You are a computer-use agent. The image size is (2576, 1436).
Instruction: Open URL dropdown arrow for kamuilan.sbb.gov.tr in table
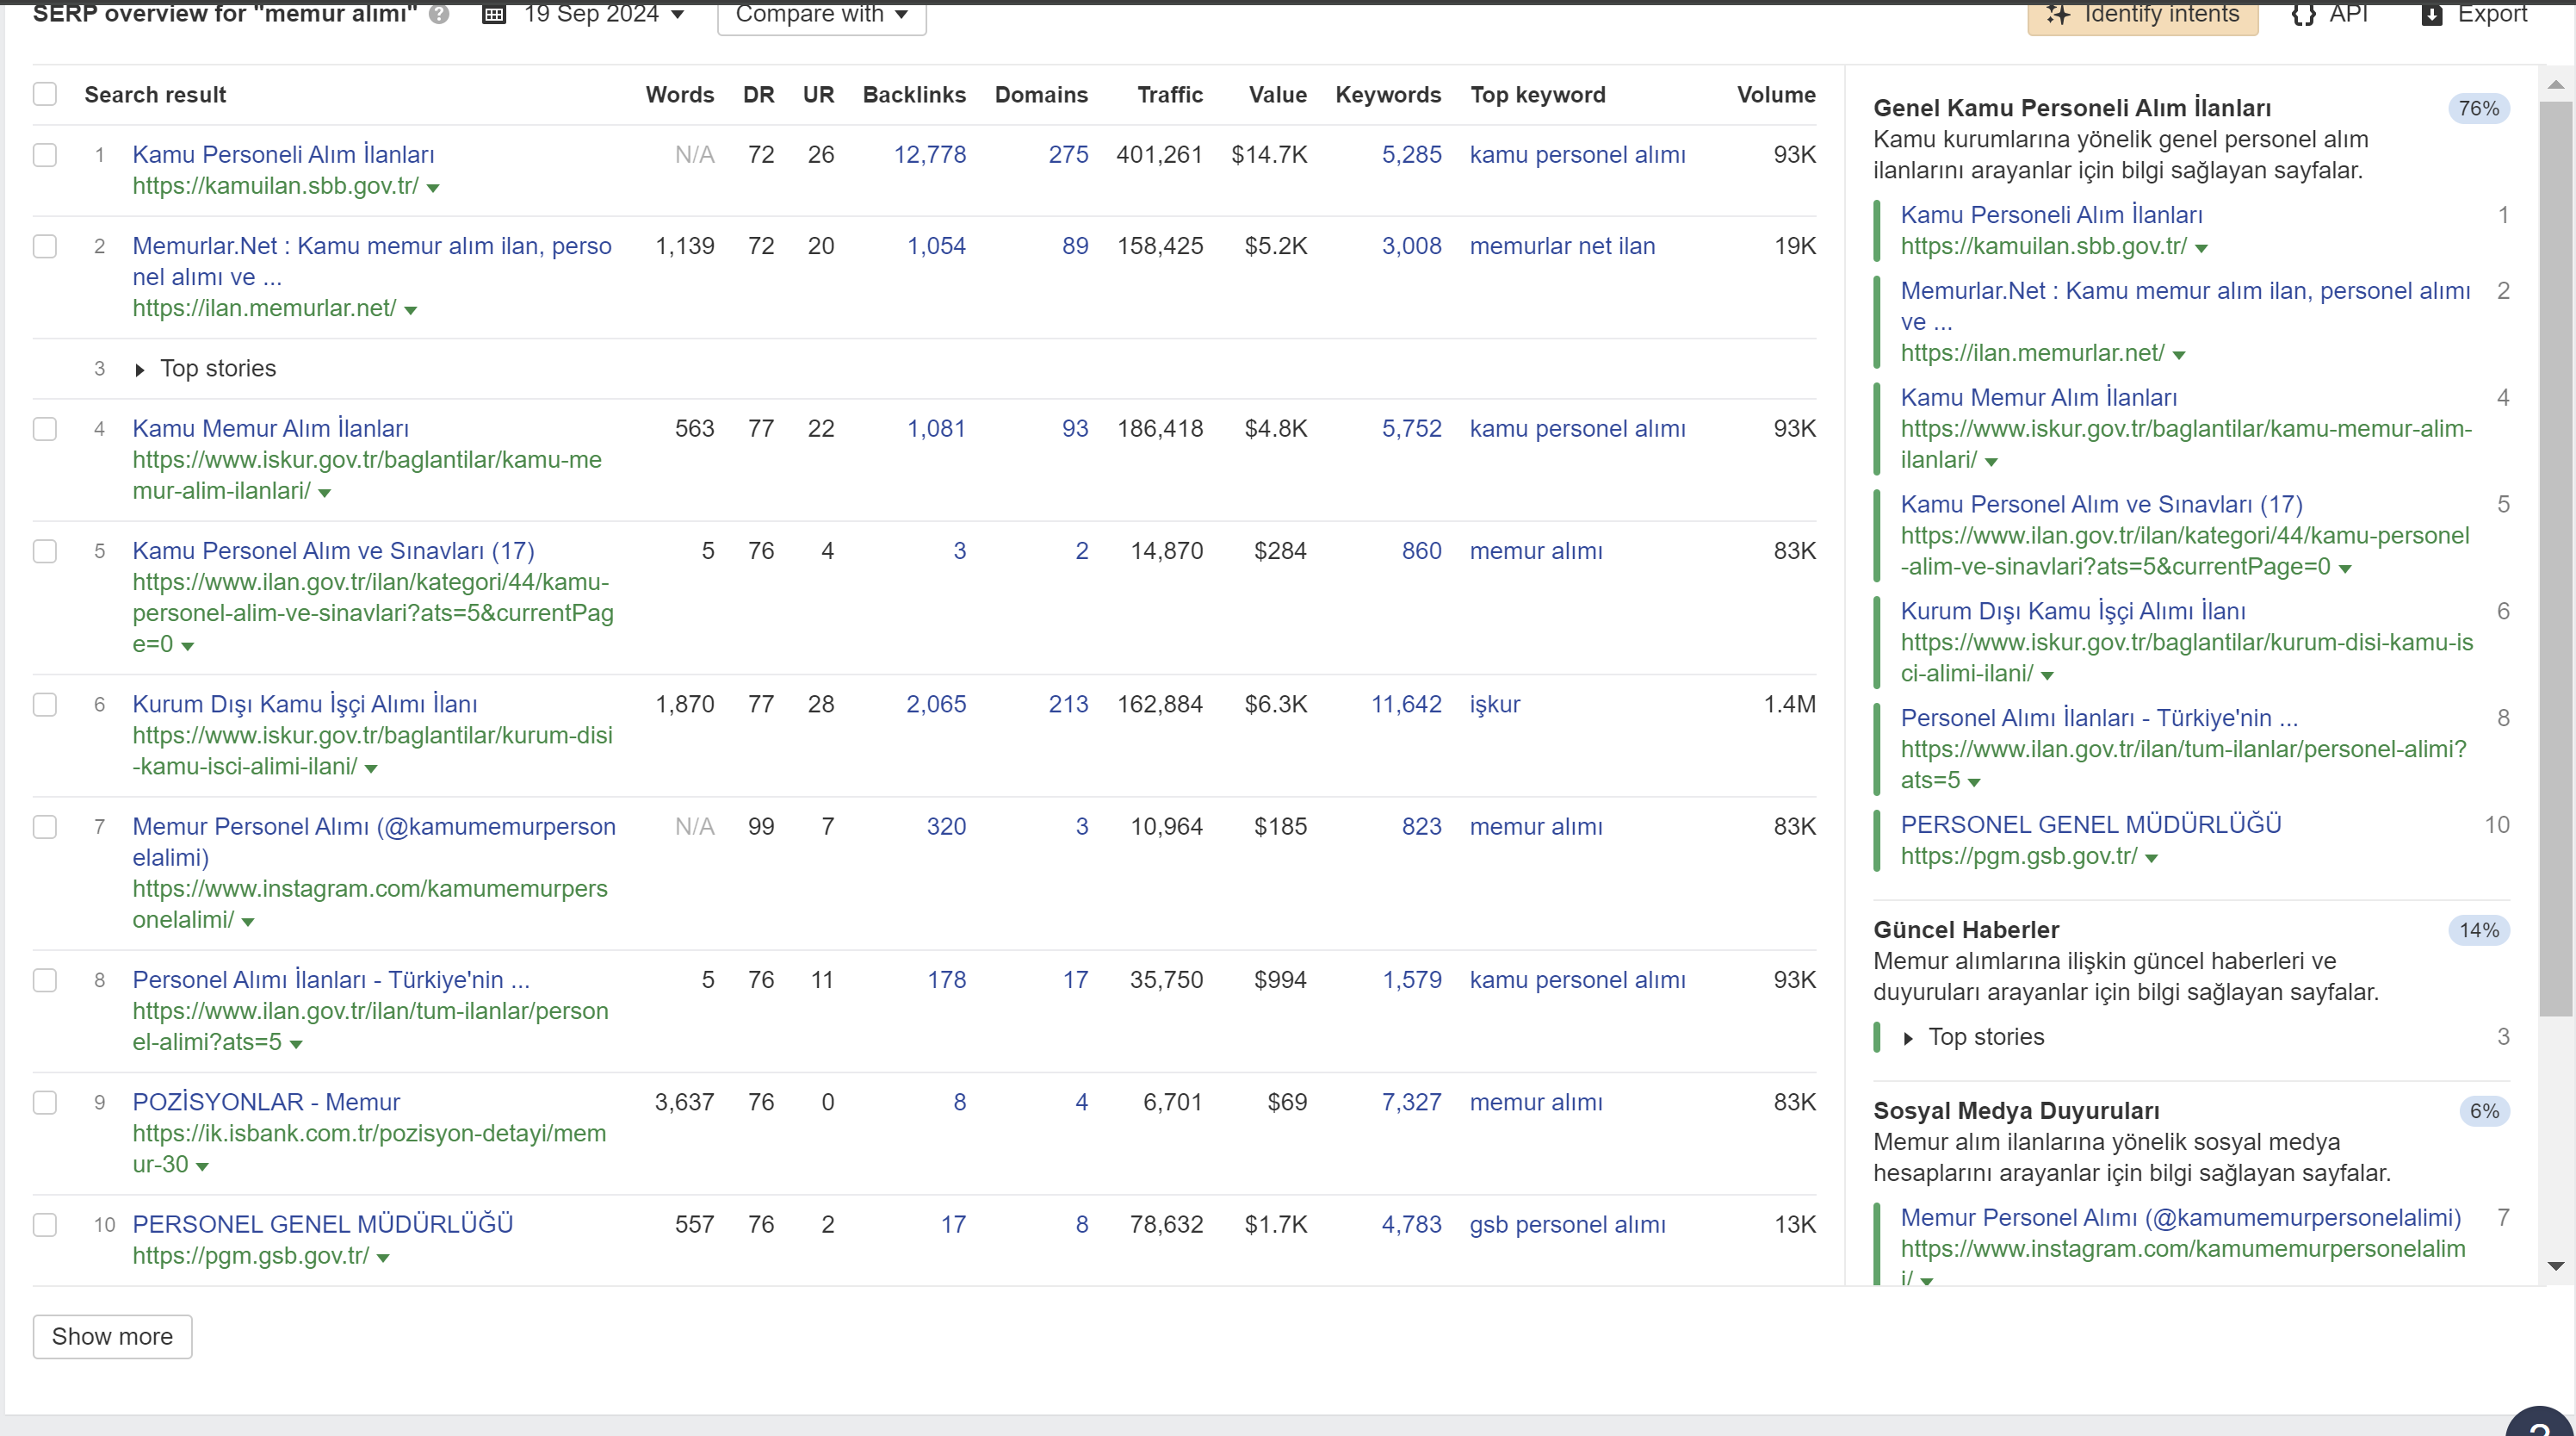[433, 188]
